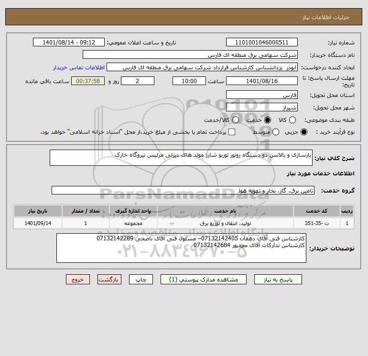368x356 pixels.
Task: Click the remaining days field showing 2
Action: point(138,81)
